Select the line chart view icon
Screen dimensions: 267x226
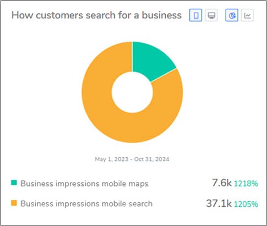tap(247, 15)
